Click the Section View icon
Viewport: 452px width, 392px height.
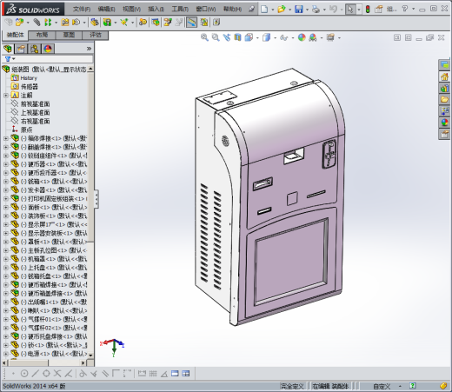point(237,37)
